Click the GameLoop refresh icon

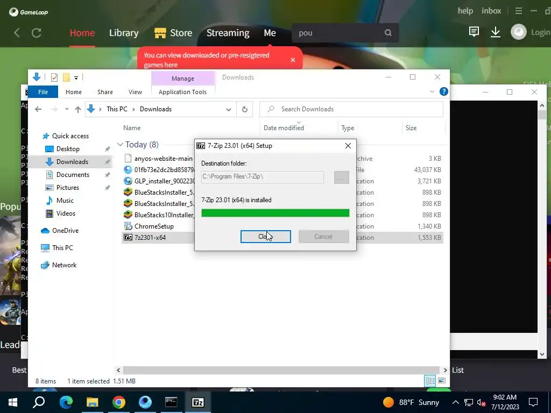pyautogui.click(x=36, y=33)
